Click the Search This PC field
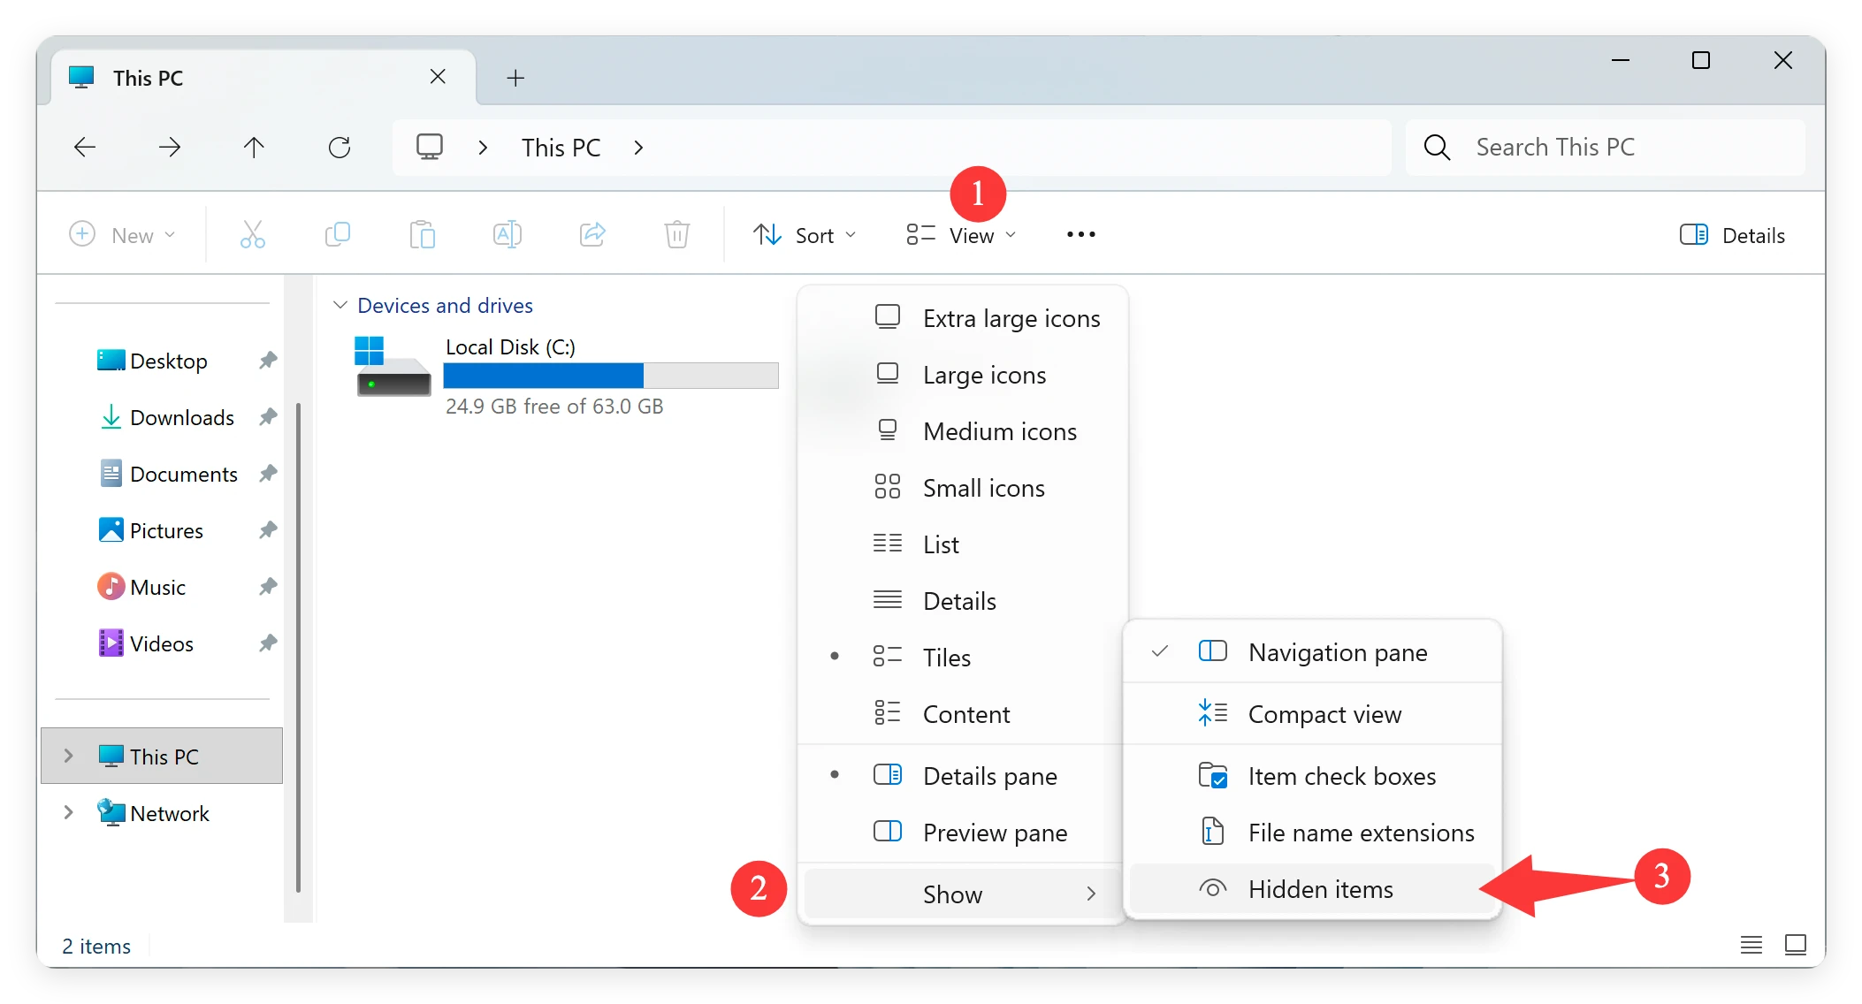This screenshot has width=1862, height=1004. click(x=1606, y=147)
